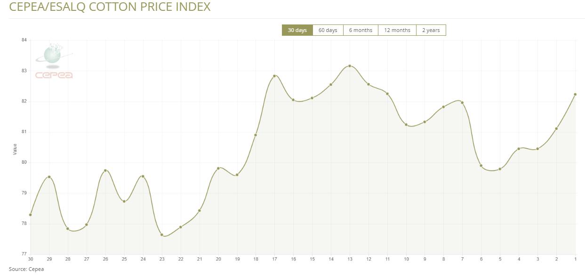This screenshot has width=585, height=278.
Task: Click the day 30 data point
Action: [x=31, y=214]
